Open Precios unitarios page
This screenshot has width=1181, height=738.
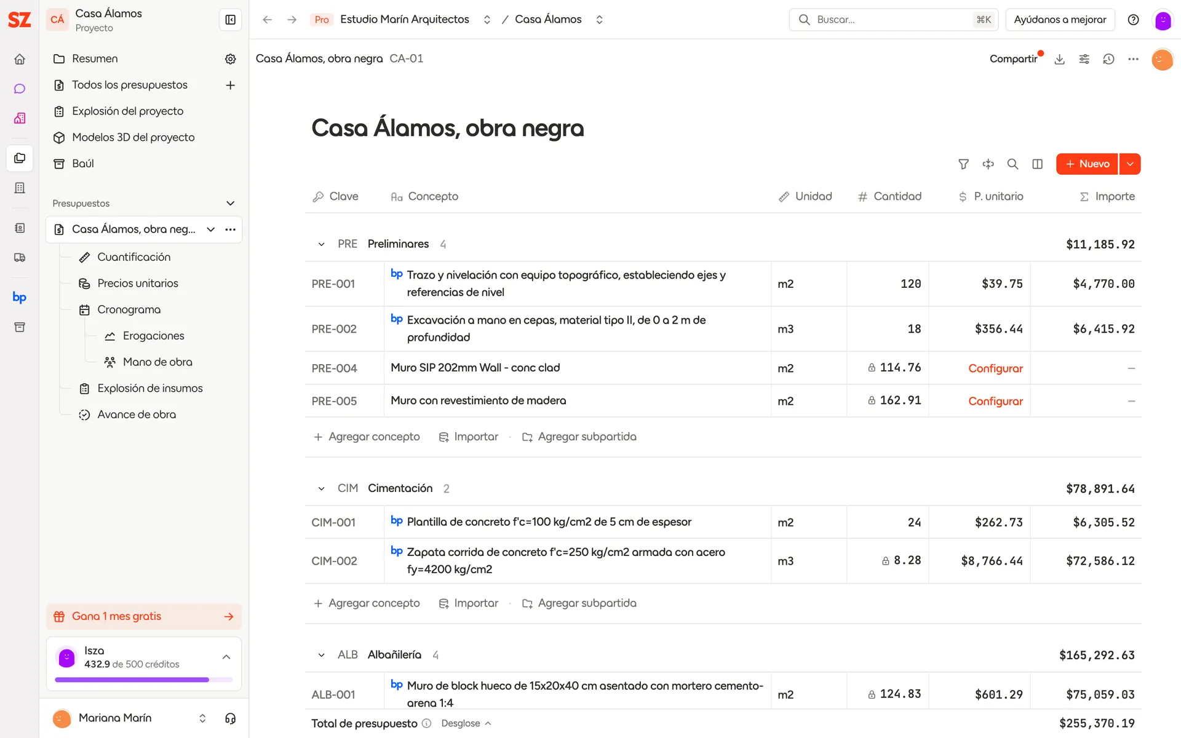pos(138,284)
